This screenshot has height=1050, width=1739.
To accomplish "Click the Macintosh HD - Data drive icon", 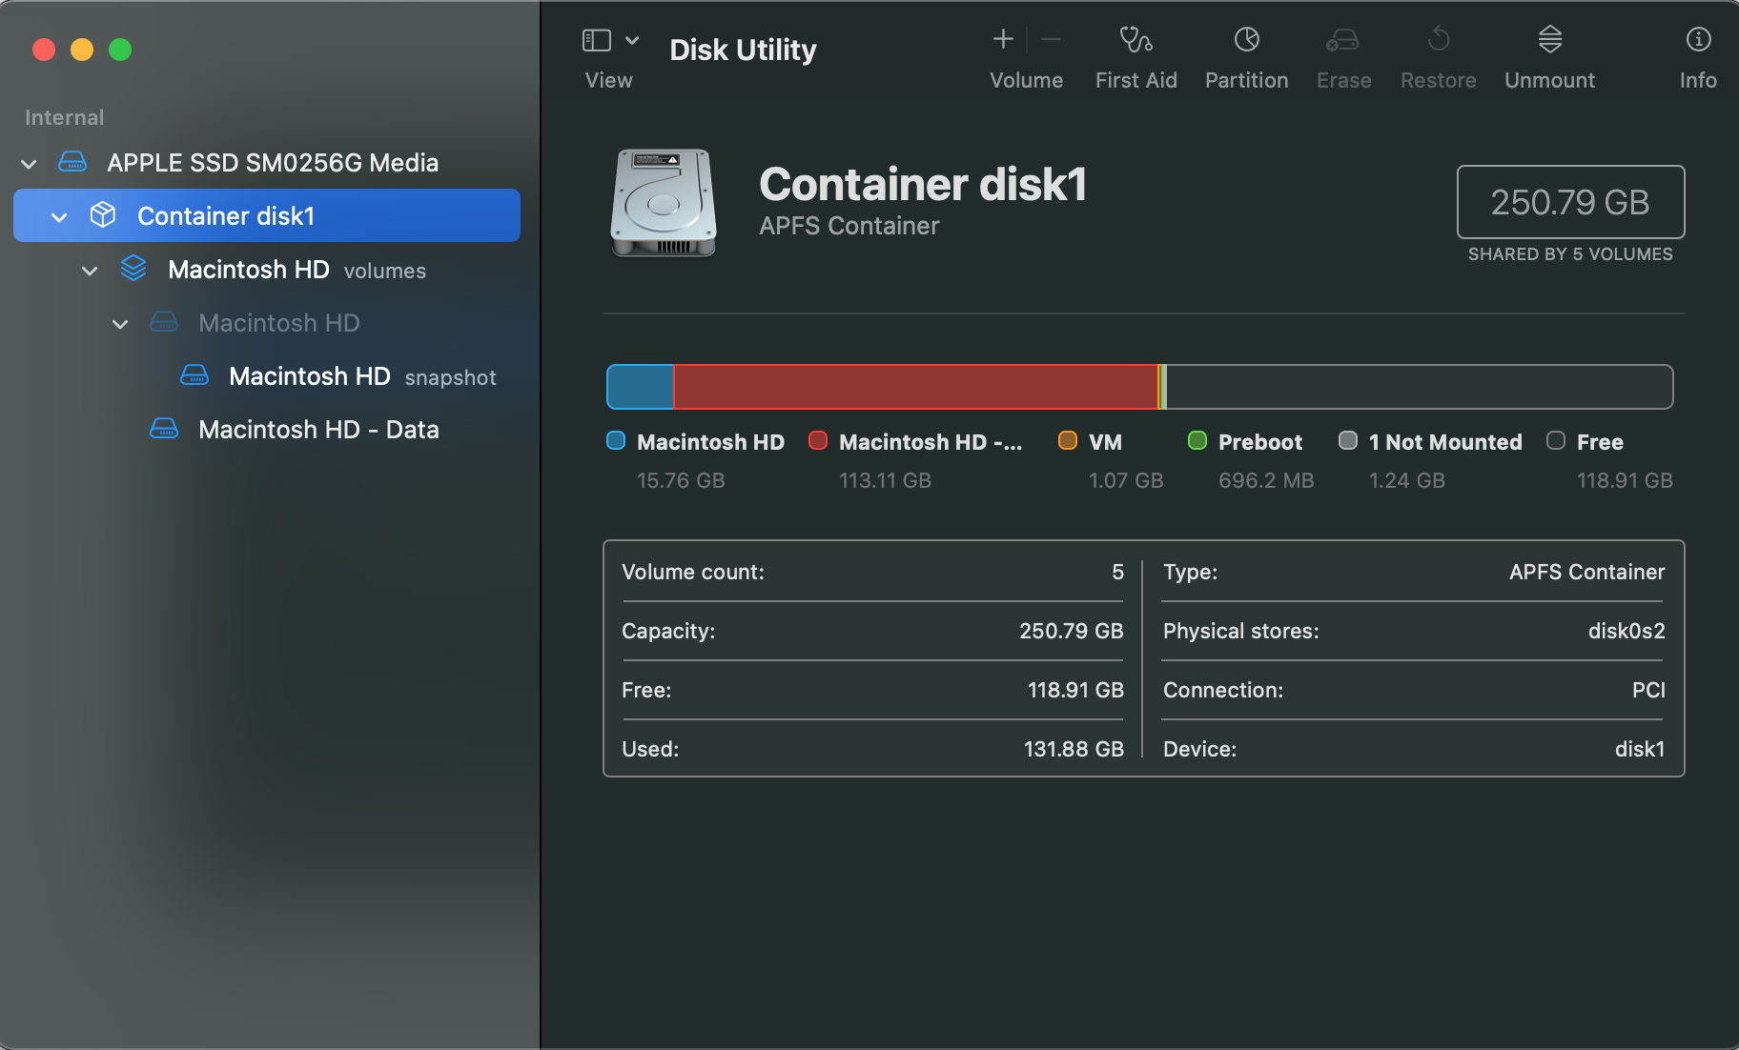I will (x=164, y=429).
